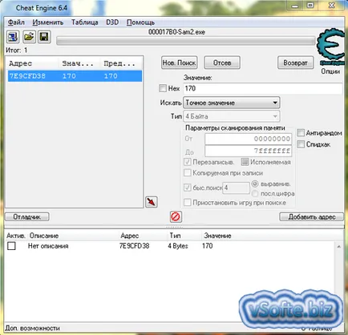Enable the Спидхак checkbox
348x335 pixels.
click(x=301, y=144)
